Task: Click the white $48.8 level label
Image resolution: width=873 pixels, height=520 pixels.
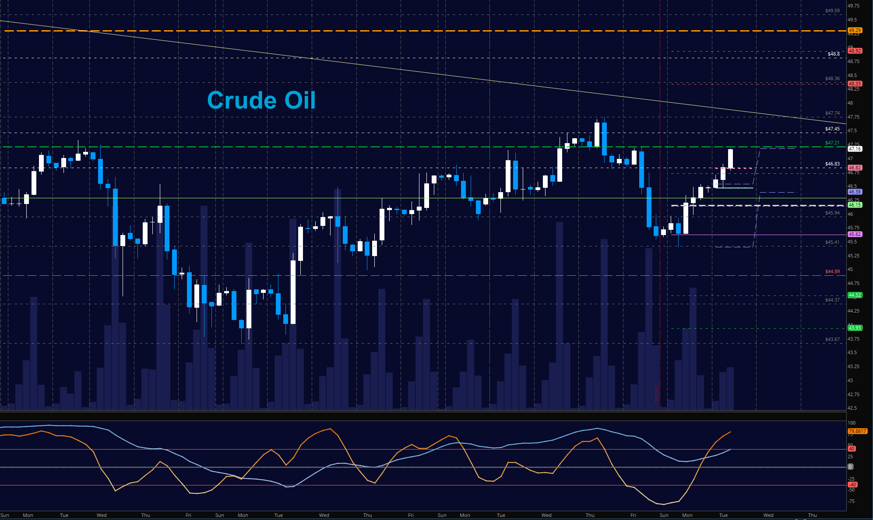Action: [x=834, y=54]
